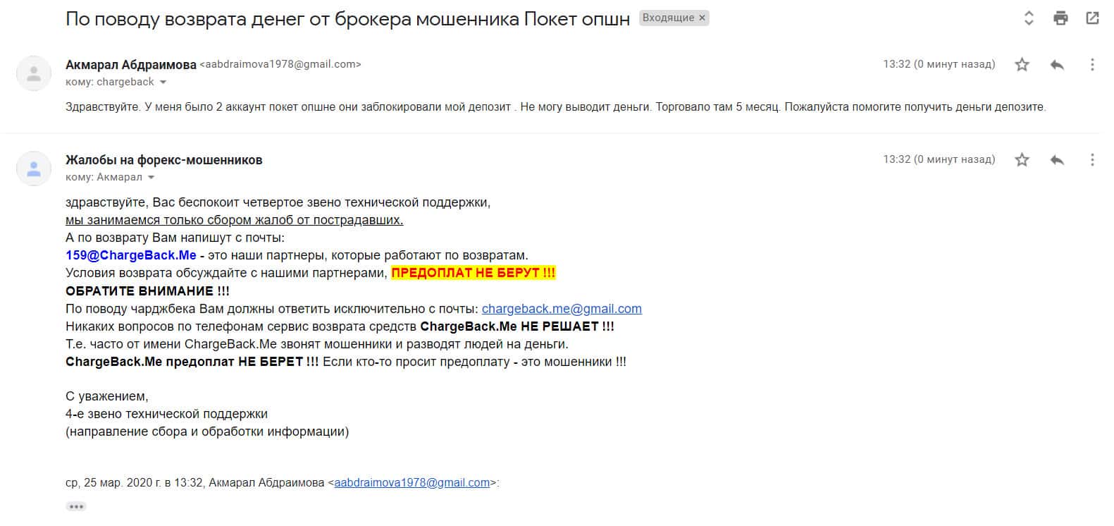The image size is (1114, 526).
Task: Click the 159@ChargeBack.Me address
Action: click(130, 255)
